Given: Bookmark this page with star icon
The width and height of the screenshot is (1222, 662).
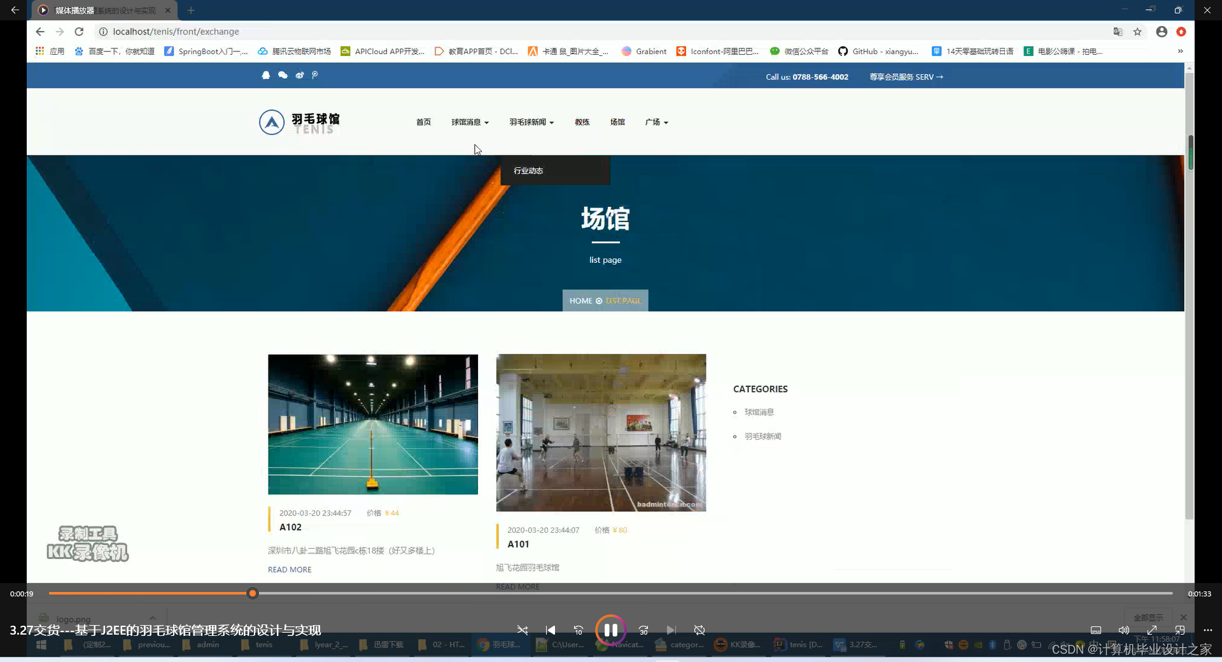Looking at the screenshot, I should click(x=1137, y=31).
